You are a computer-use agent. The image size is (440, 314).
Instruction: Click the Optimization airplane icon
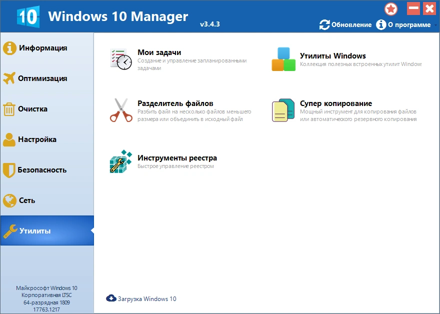[9, 78]
